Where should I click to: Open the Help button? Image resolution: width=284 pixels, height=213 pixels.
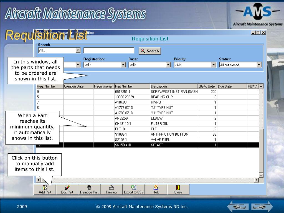pos(156,189)
